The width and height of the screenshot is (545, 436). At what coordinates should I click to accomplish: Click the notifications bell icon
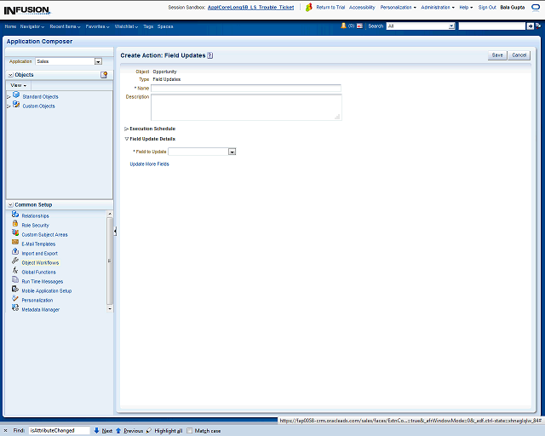coord(343,26)
